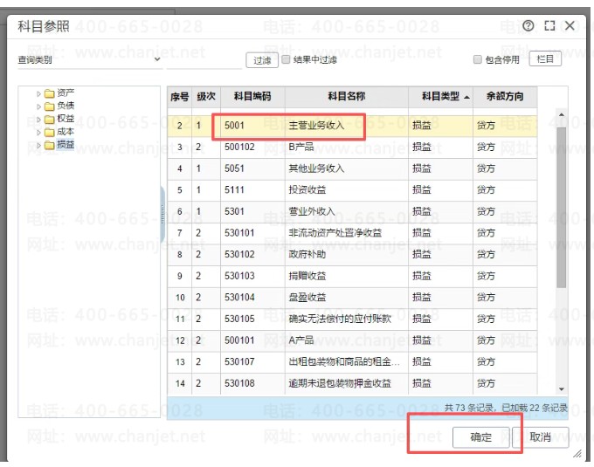Select the 营业外收入 row
The image size is (594, 467).
pyautogui.click(x=352, y=211)
